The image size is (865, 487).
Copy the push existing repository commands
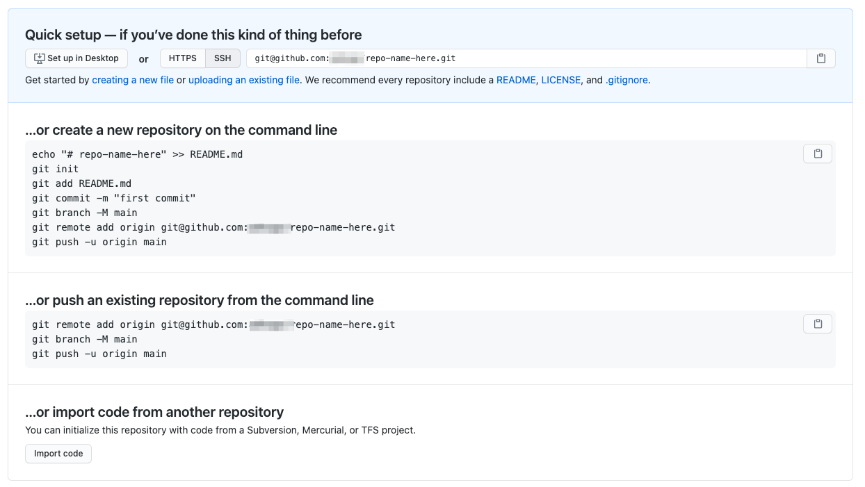pyautogui.click(x=817, y=324)
